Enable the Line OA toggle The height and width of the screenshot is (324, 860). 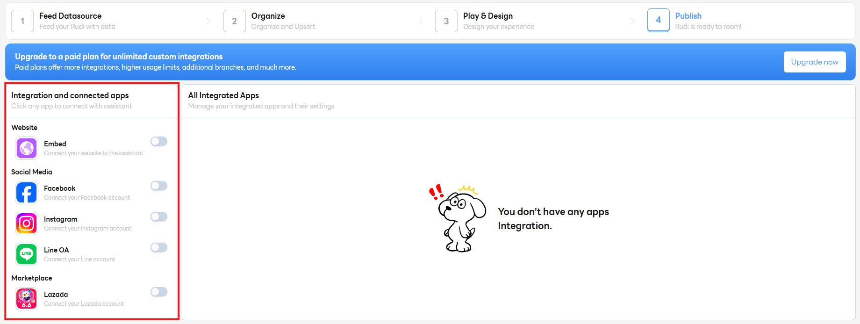(x=159, y=247)
